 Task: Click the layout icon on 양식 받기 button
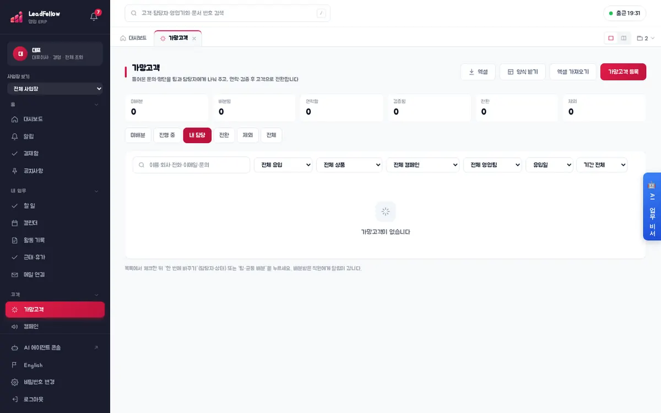(x=511, y=72)
